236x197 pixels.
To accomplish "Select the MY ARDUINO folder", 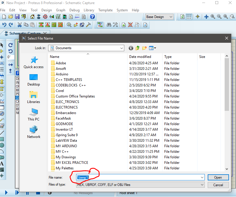I will (x=66, y=146).
